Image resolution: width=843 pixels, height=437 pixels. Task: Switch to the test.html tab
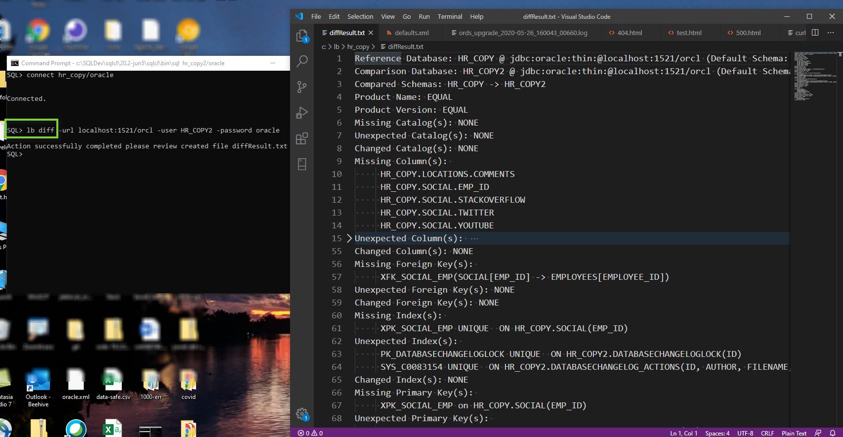pos(689,33)
